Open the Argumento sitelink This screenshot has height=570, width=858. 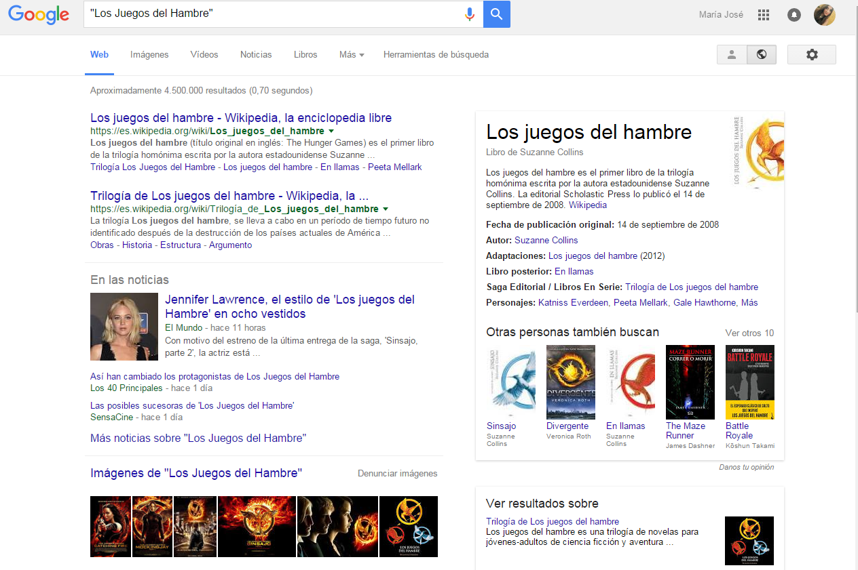(230, 245)
